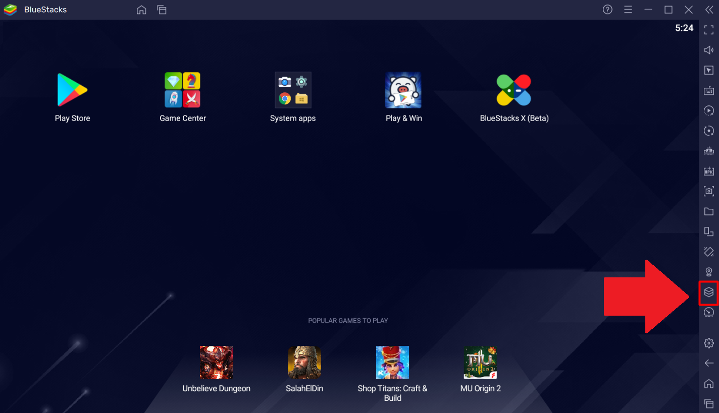Image resolution: width=719 pixels, height=413 pixels.
Task: Open MU Origin 2 game
Action: point(481,362)
